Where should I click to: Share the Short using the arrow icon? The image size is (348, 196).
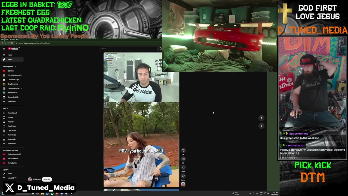[183, 168]
